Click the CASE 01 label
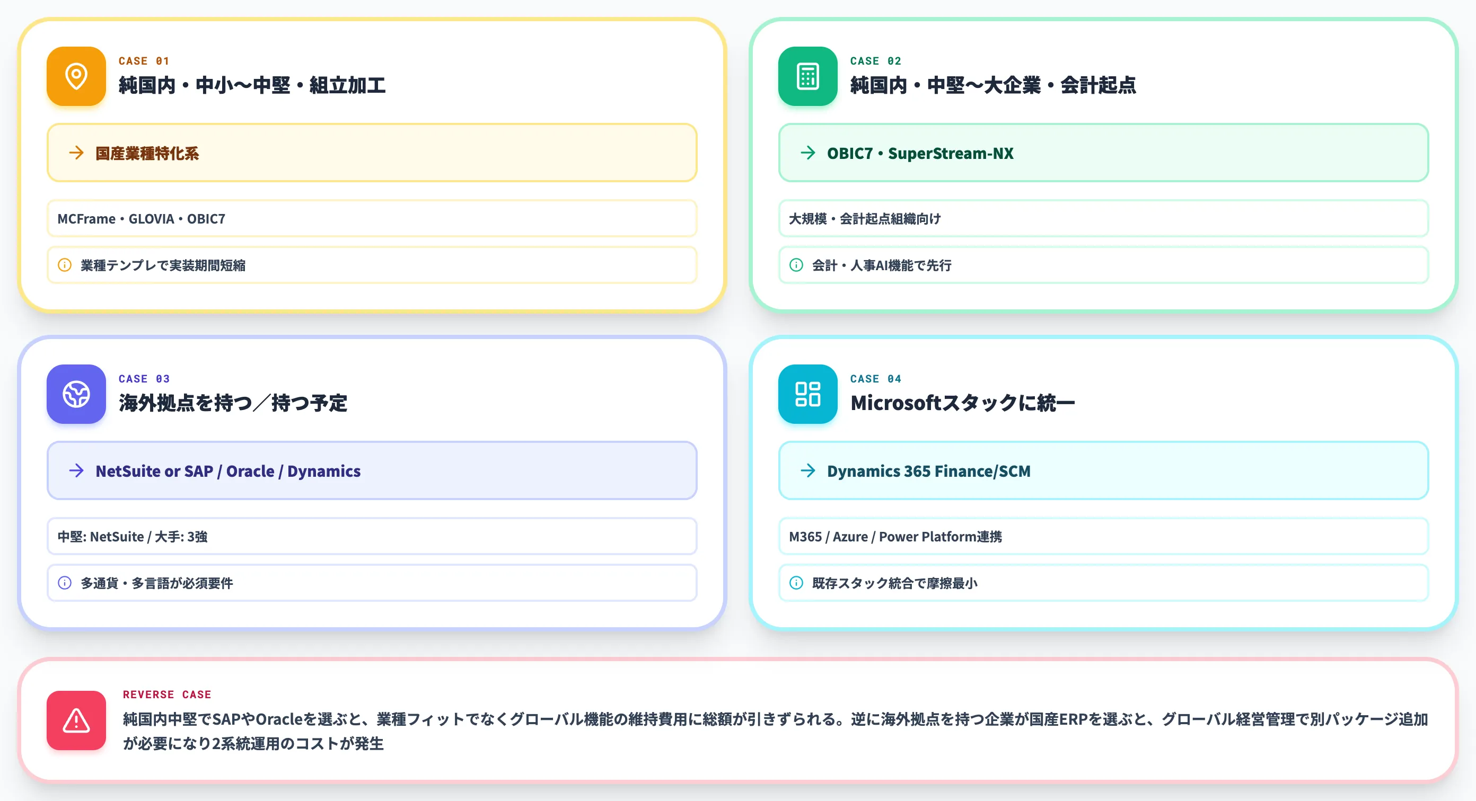 pyautogui.click(x=144, y=61)
